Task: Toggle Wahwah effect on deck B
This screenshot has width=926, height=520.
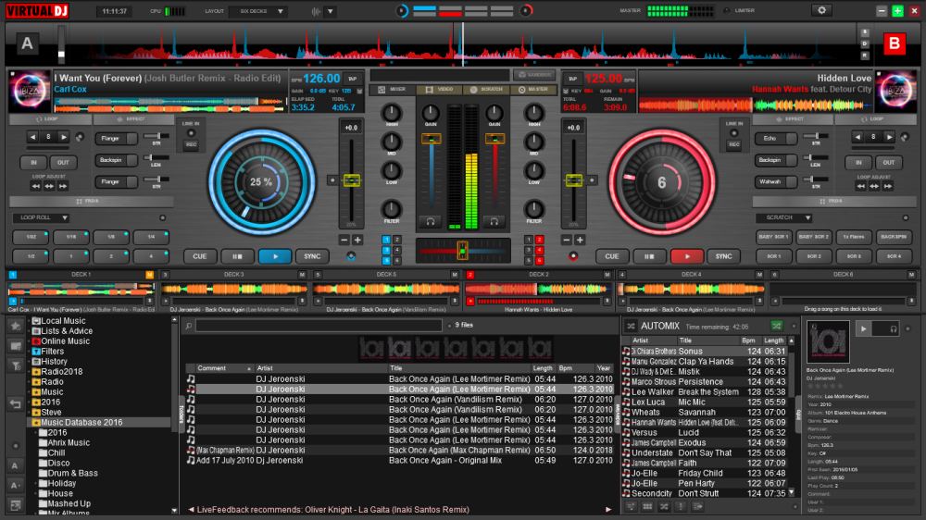Action: (775, 181)
